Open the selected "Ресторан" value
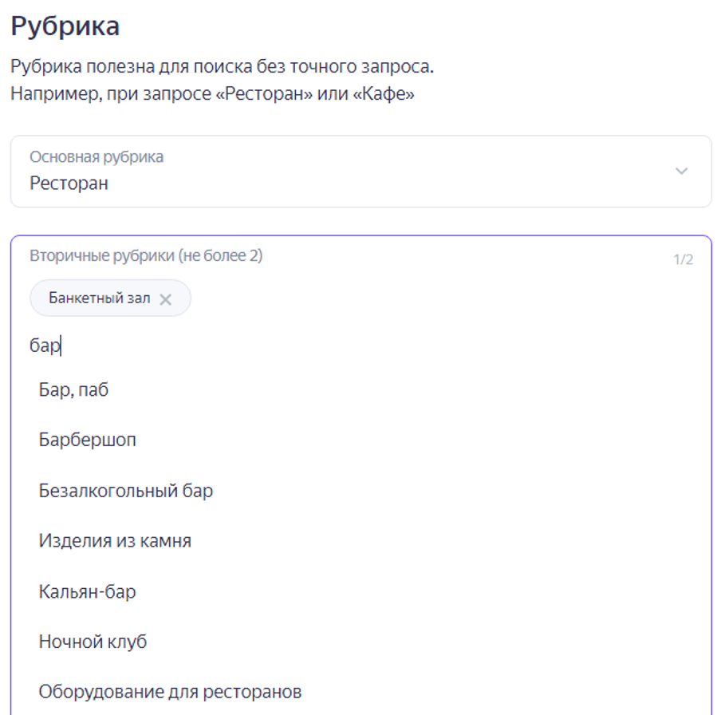721x715 pixels. (69, 184)
